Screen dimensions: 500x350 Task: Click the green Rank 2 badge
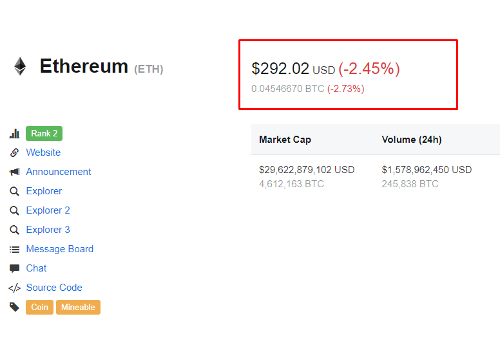pos(44,134)
